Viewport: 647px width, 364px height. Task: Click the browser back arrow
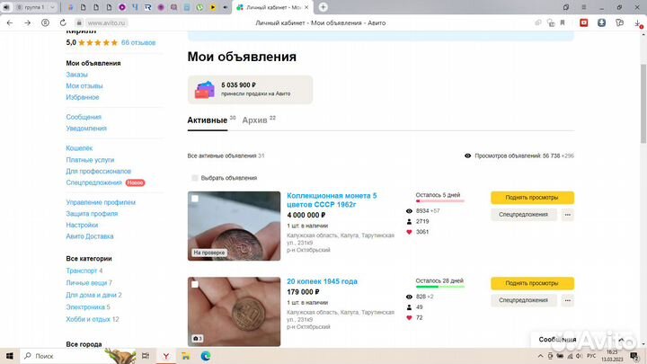pyautogui.click(x=10, y=22)
